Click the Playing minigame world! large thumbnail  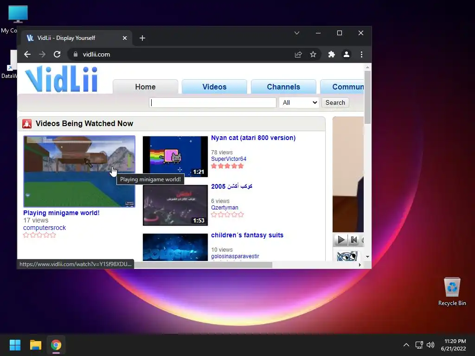79,172
